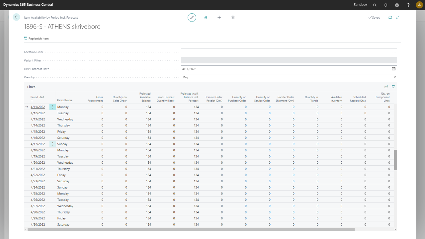The image size is (425, 239).
Task: Select the 4/30/2022 date cell
Action: pyautogui.click(x=38, y=225)
